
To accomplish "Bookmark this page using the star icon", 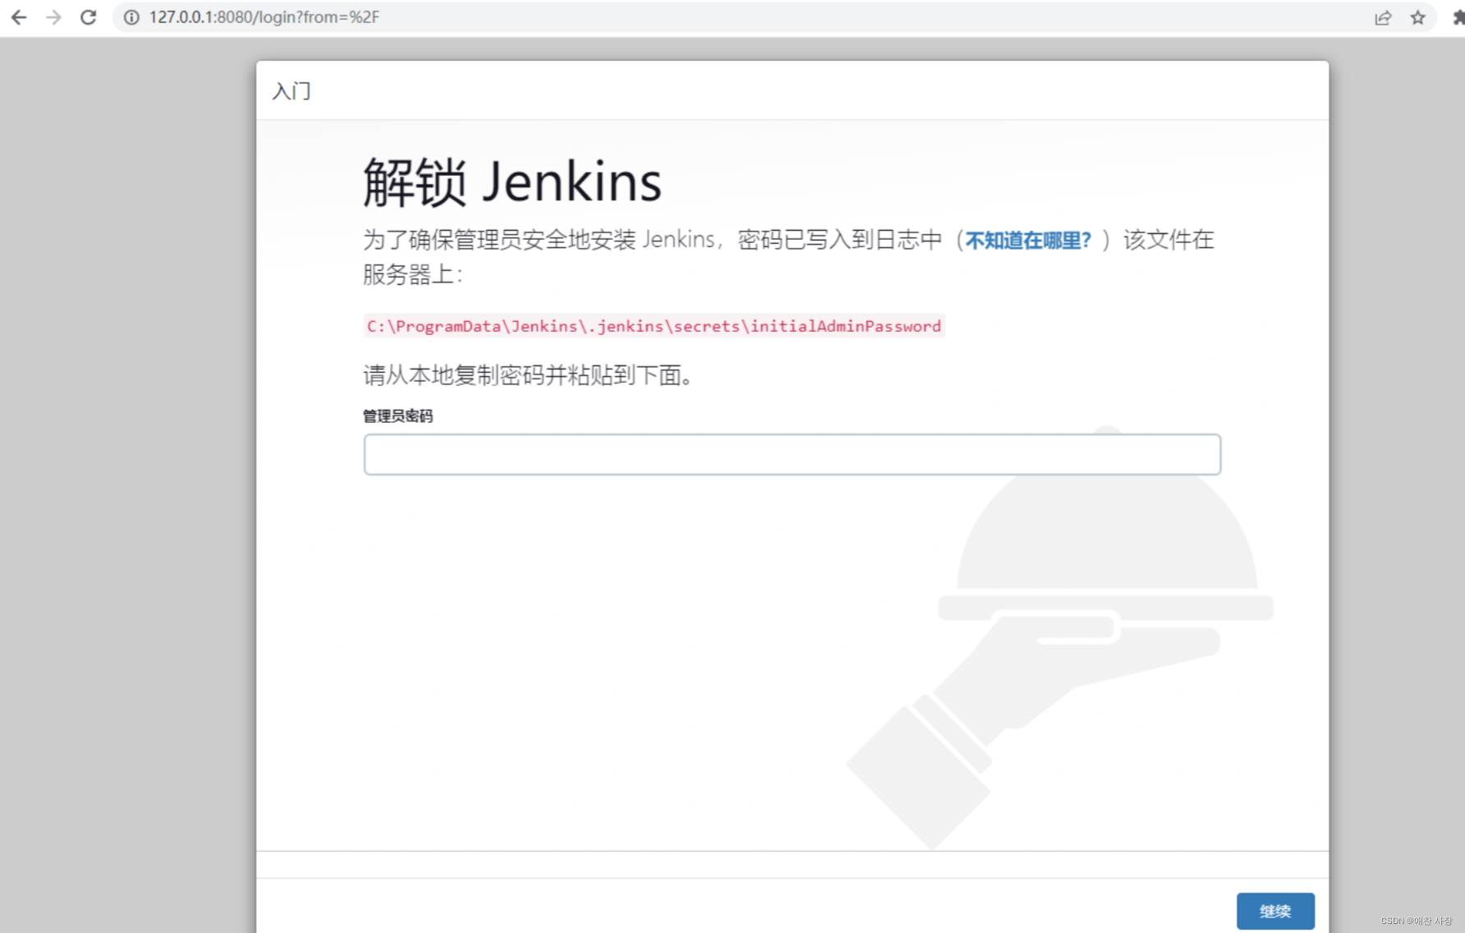I will coord(1417,16).
